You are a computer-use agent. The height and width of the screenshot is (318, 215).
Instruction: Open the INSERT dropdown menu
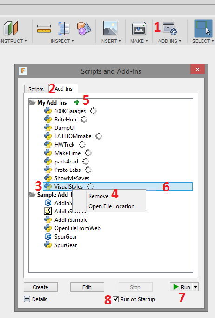[x=111, y=41]
